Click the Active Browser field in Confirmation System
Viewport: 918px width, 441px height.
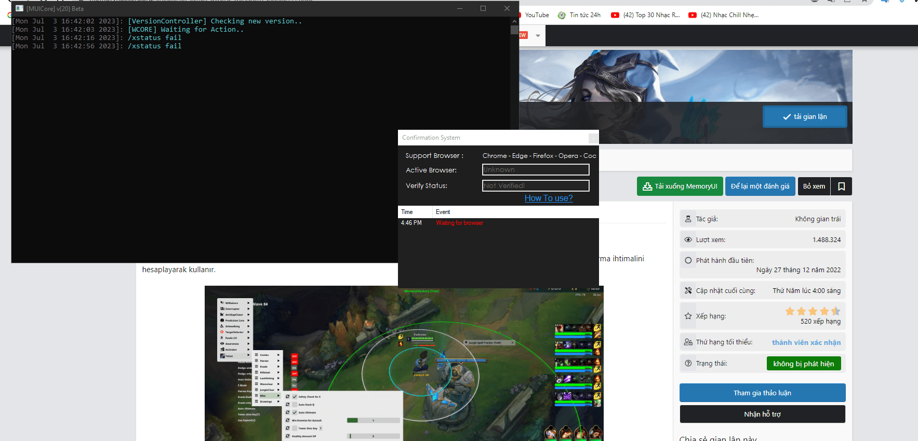536,170
